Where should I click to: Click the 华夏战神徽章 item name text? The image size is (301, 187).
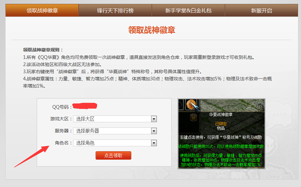[221, 115]
